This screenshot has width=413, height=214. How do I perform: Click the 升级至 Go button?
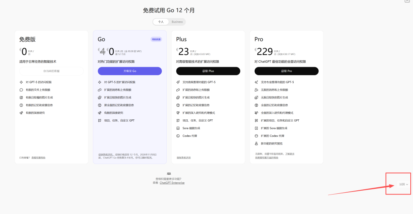pyautogui.click(x=130, y=71)
